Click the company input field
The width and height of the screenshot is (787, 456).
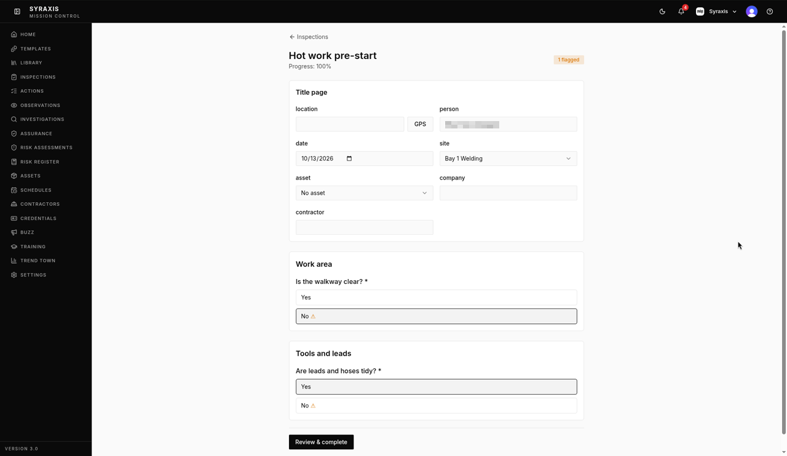pos(508,193)
